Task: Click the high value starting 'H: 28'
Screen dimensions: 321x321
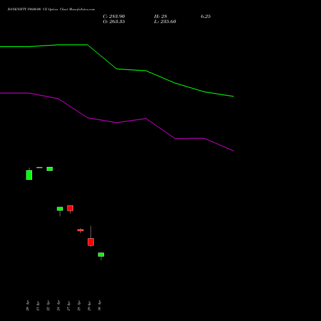Action: (x=160, y=17)
